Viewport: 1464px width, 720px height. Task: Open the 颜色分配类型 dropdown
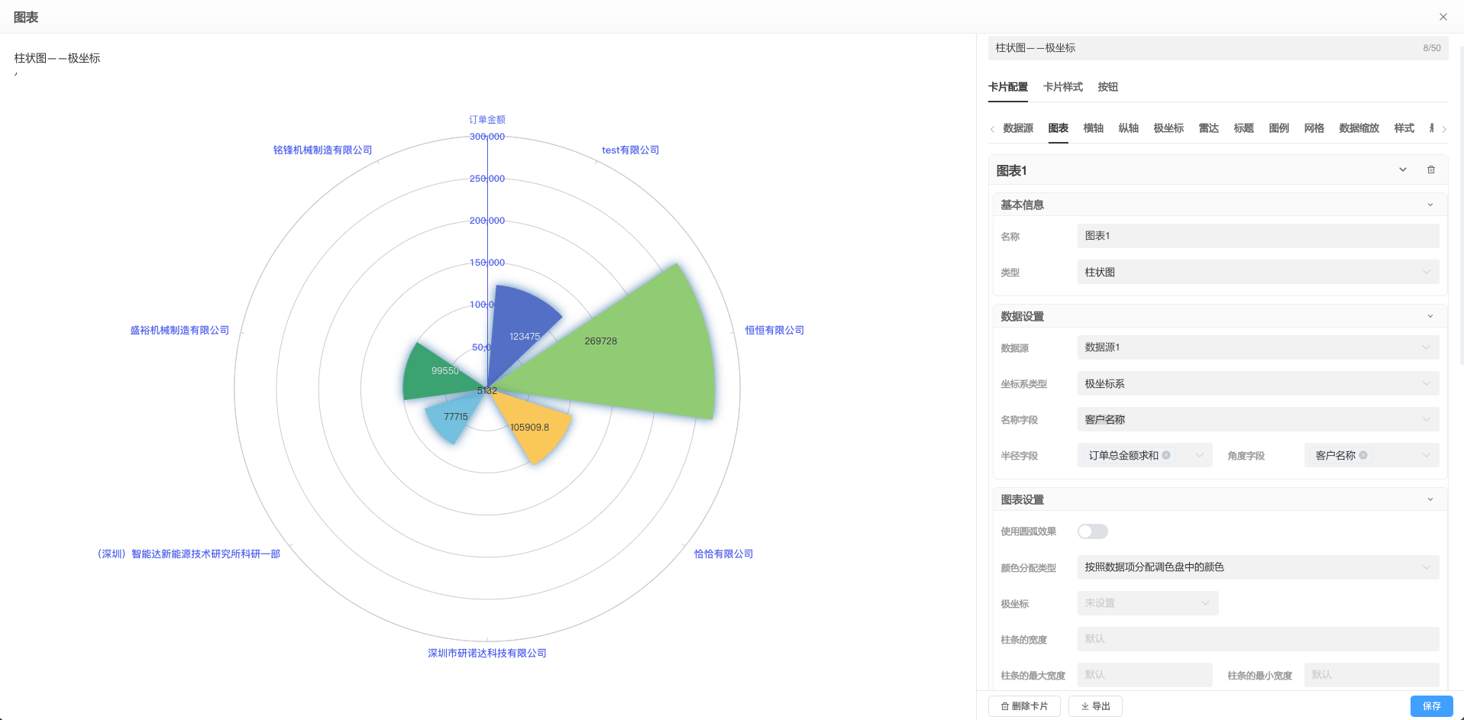click(1256, 567)
